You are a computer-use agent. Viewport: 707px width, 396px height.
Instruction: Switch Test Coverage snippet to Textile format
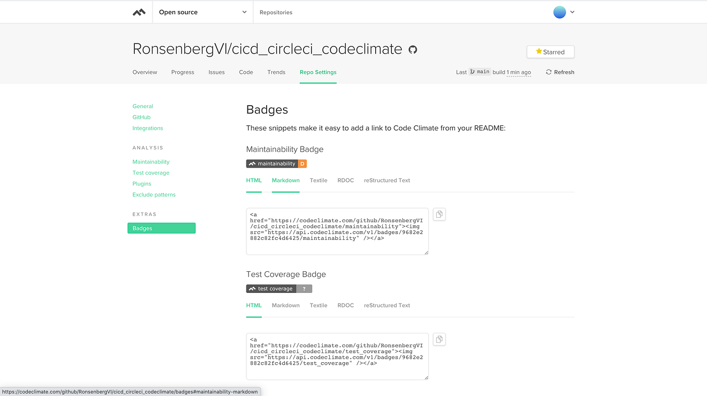pos(318,305)
